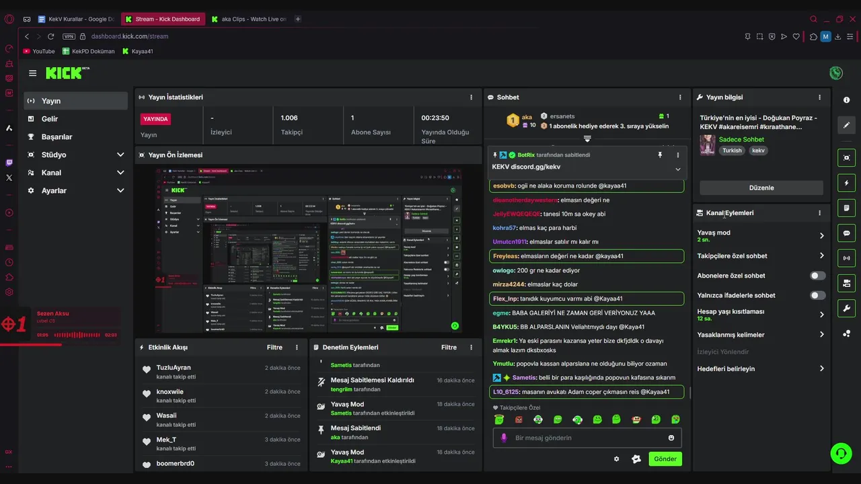This screenshot has width=861, height=484.
Task: Click the green Gönder button
Action: [x=665, y=459]
